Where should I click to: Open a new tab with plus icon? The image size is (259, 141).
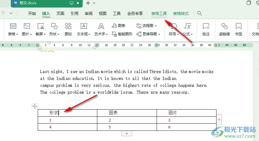[88, 3]
